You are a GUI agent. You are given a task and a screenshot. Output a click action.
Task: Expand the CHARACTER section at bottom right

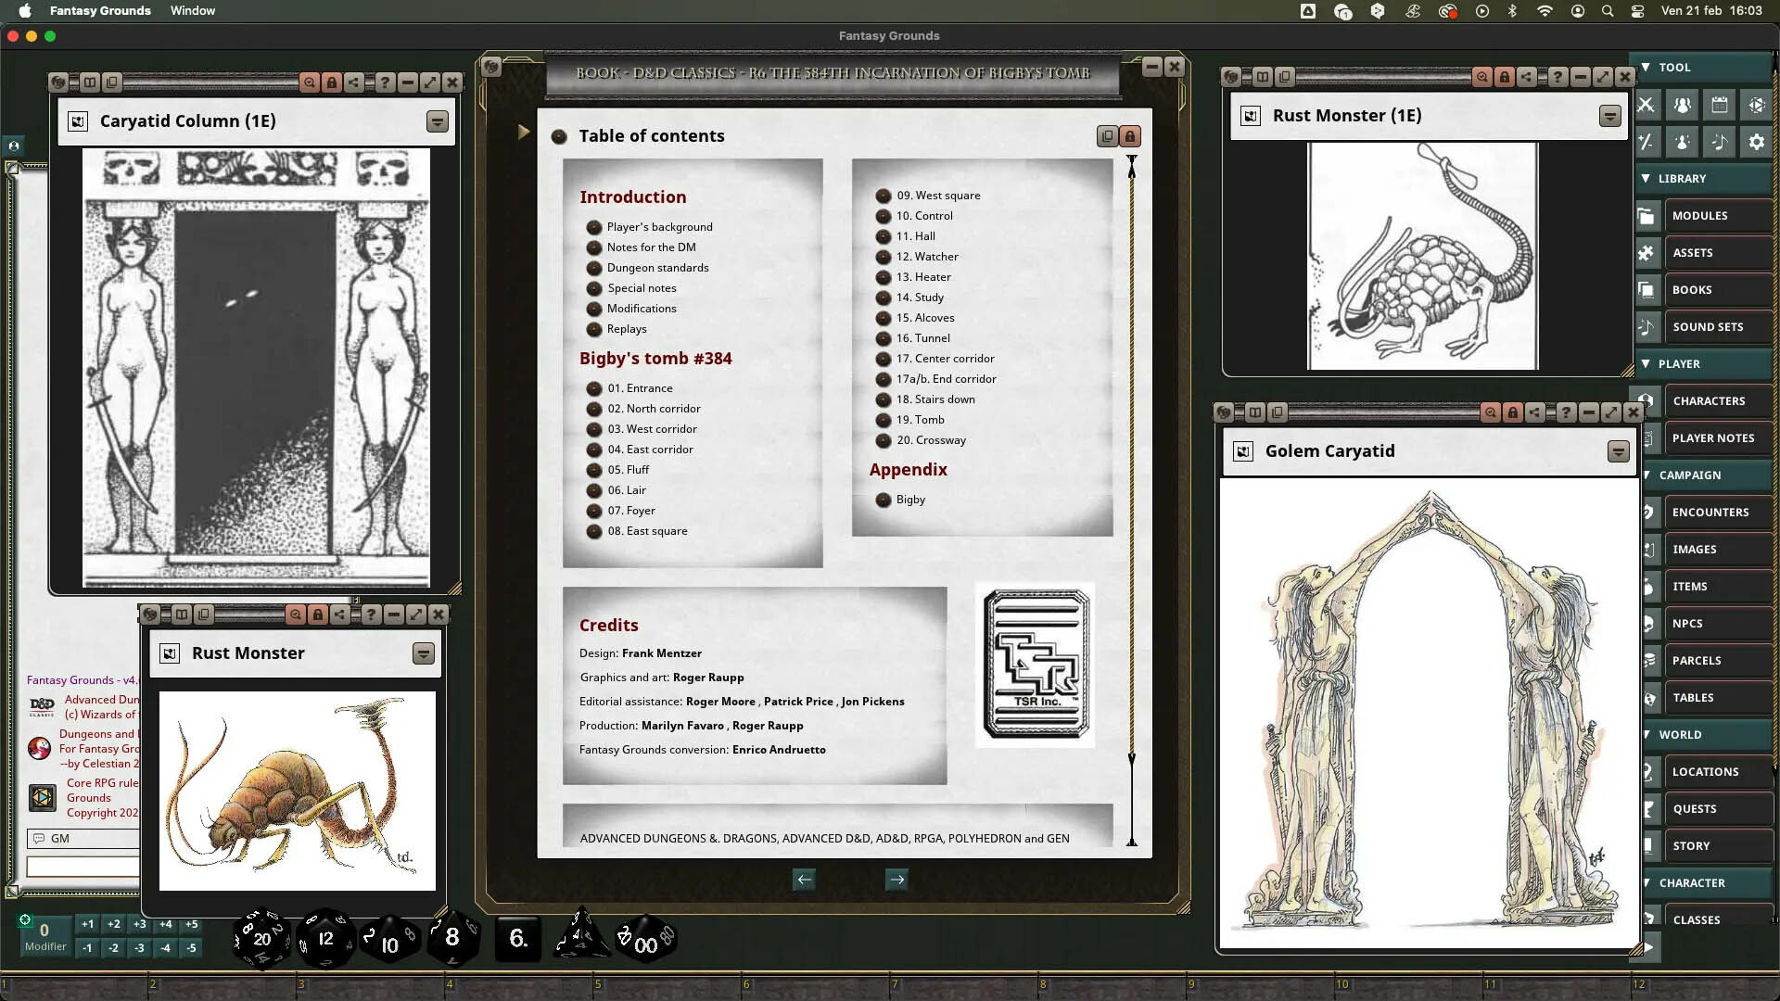click(1646, 882)
